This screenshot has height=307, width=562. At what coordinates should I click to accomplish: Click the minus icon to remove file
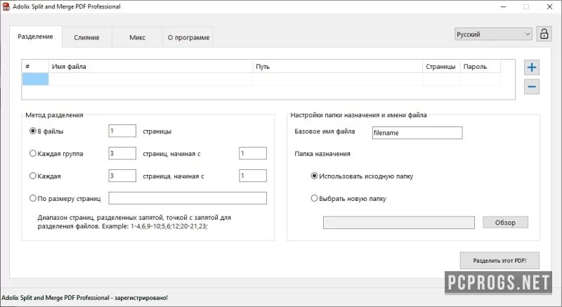(x=532, y=86)
